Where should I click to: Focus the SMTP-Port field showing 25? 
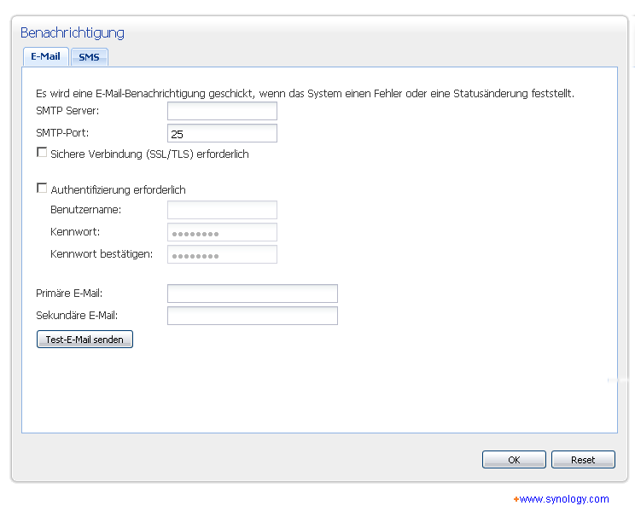click(222, 133)
